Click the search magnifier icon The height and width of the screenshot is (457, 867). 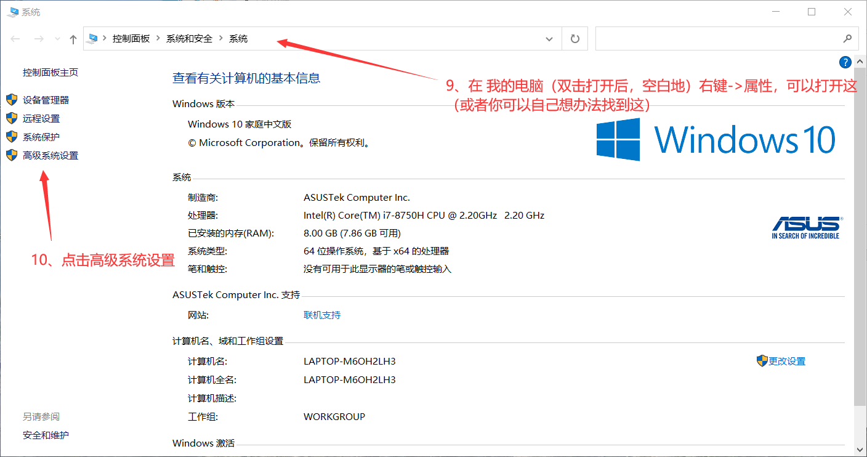pyautogui.click(x=848, y=38)
